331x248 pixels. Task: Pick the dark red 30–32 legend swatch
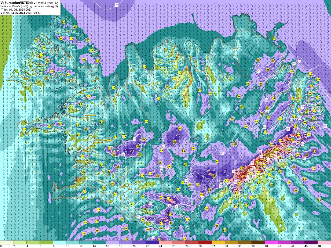click(205, 243)
